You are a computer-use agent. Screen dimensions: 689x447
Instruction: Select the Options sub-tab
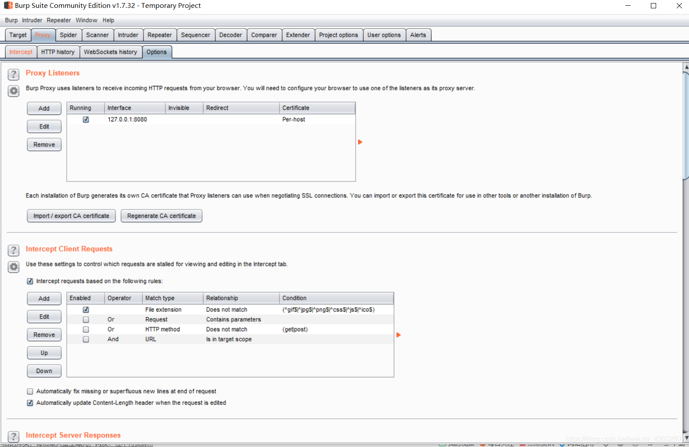[157, 52]
